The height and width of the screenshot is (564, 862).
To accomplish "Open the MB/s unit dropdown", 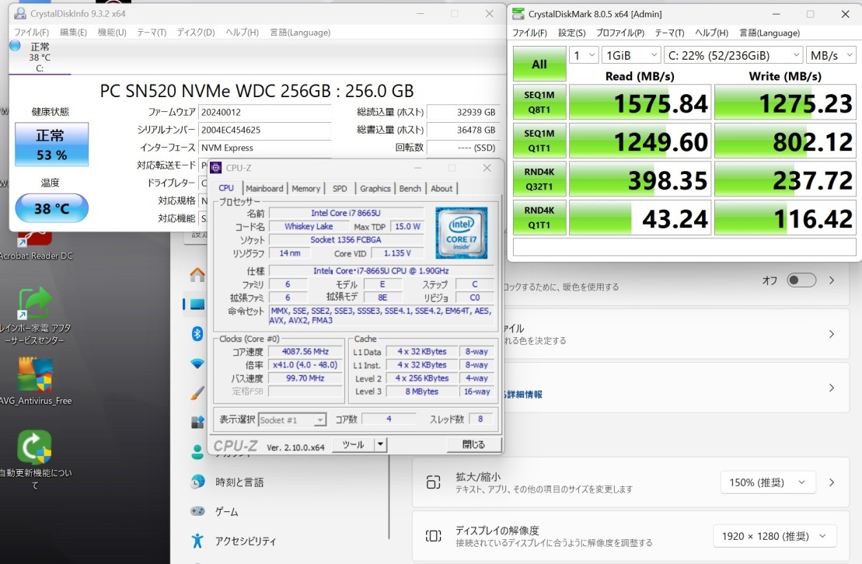I will pos(831,55).
